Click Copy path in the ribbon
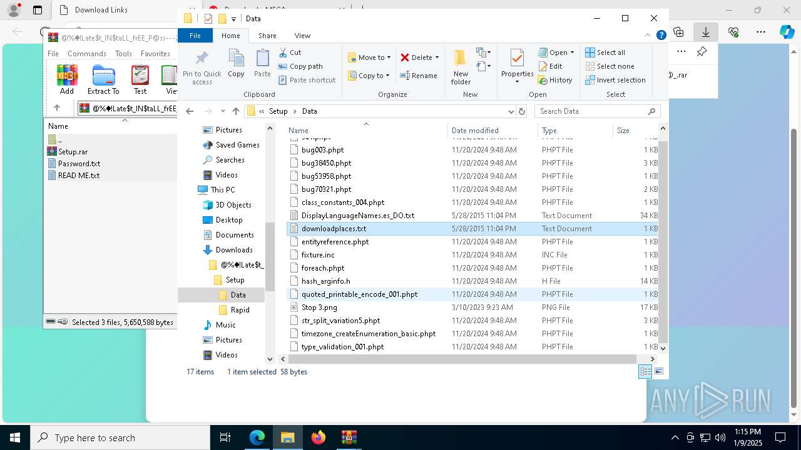Viewport: 801px width, 450px height. pyautogui.click(x=300, y=66)
